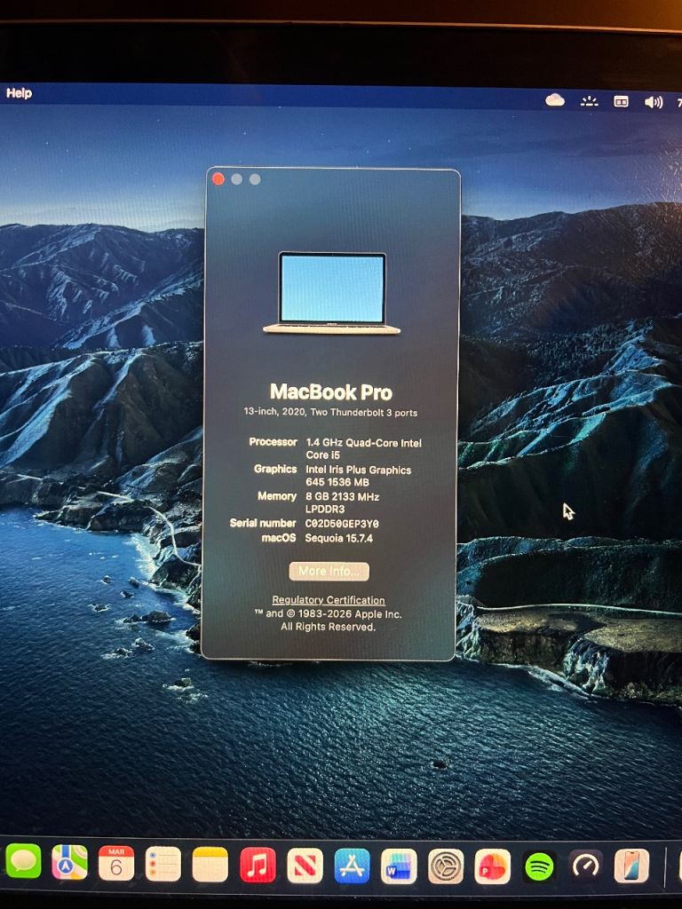The width and height of the screenshot is (682, 909).
Task: Open Spotify in the Dock
Action: click(x=539, y=866)
